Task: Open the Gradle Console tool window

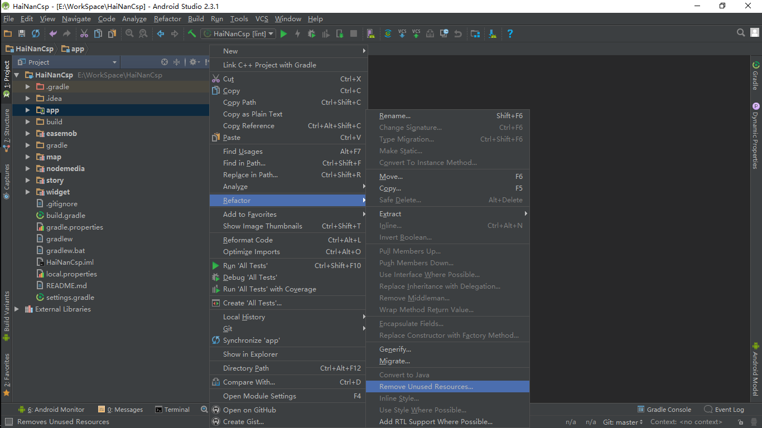Action: (x=664, y=410)
